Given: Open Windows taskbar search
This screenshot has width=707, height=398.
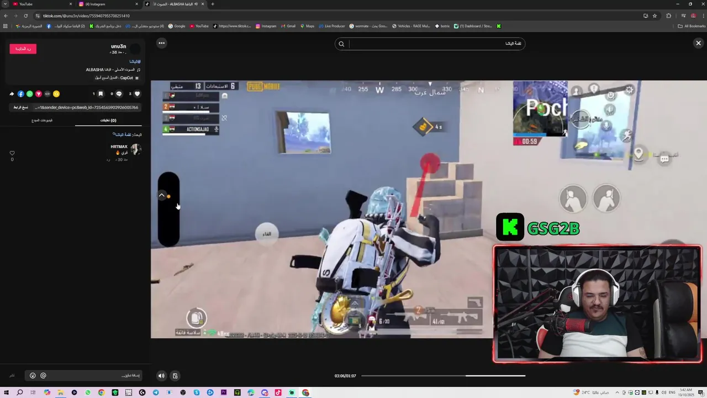Looking at the screenshot, I should [x=20, y=392].
